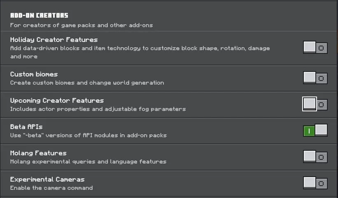Select the Holiday Creator Features title

click(54, 40)
